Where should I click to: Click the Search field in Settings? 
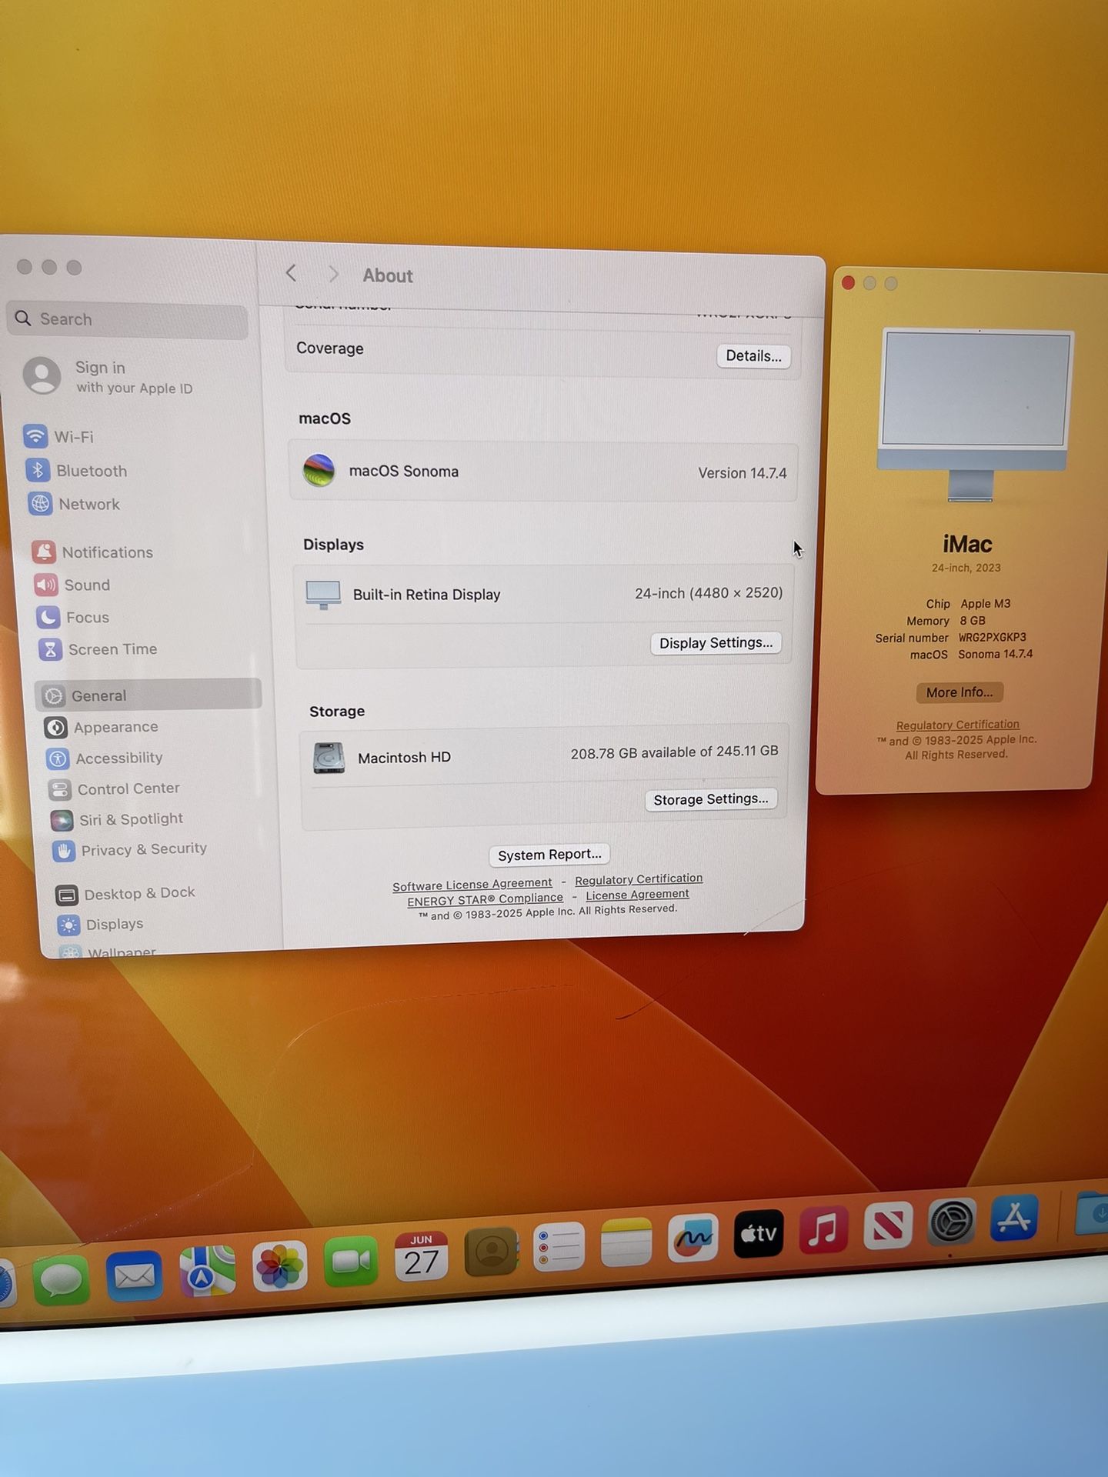[128, 319]
